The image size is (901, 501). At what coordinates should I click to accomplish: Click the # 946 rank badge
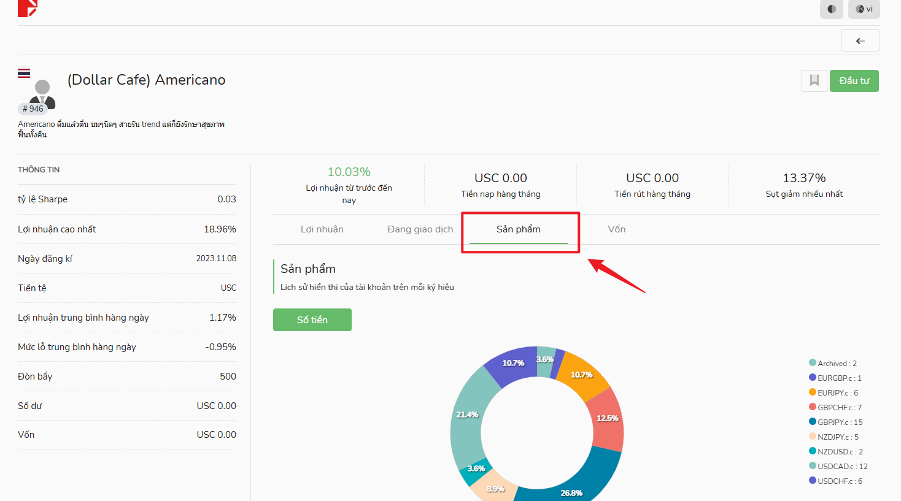tap(33, 109)
